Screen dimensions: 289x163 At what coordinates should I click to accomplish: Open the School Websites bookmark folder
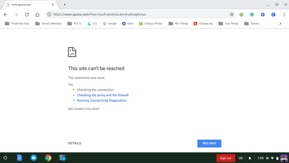pyautogui.click(x=48, y=24)
